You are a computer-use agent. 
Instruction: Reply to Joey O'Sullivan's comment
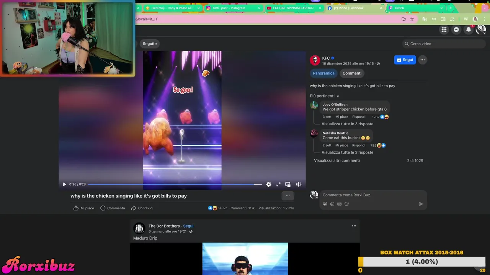tap(359, 117)
